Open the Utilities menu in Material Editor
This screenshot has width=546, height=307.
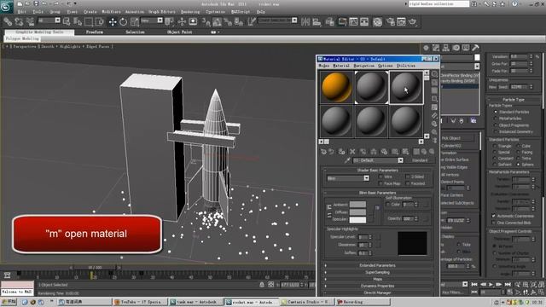(406, 66)
